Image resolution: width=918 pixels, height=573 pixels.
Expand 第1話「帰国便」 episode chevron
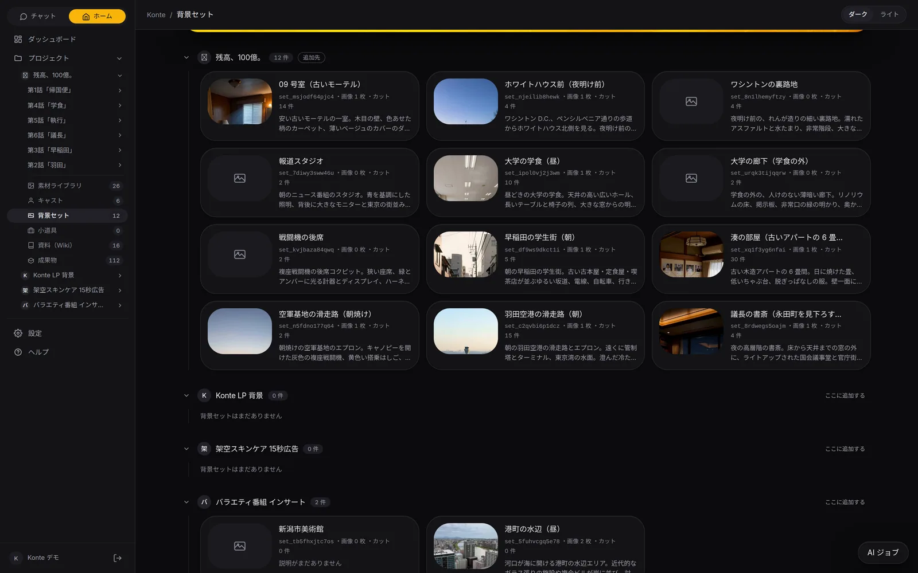pyautogui.click(x=120, y=91)
